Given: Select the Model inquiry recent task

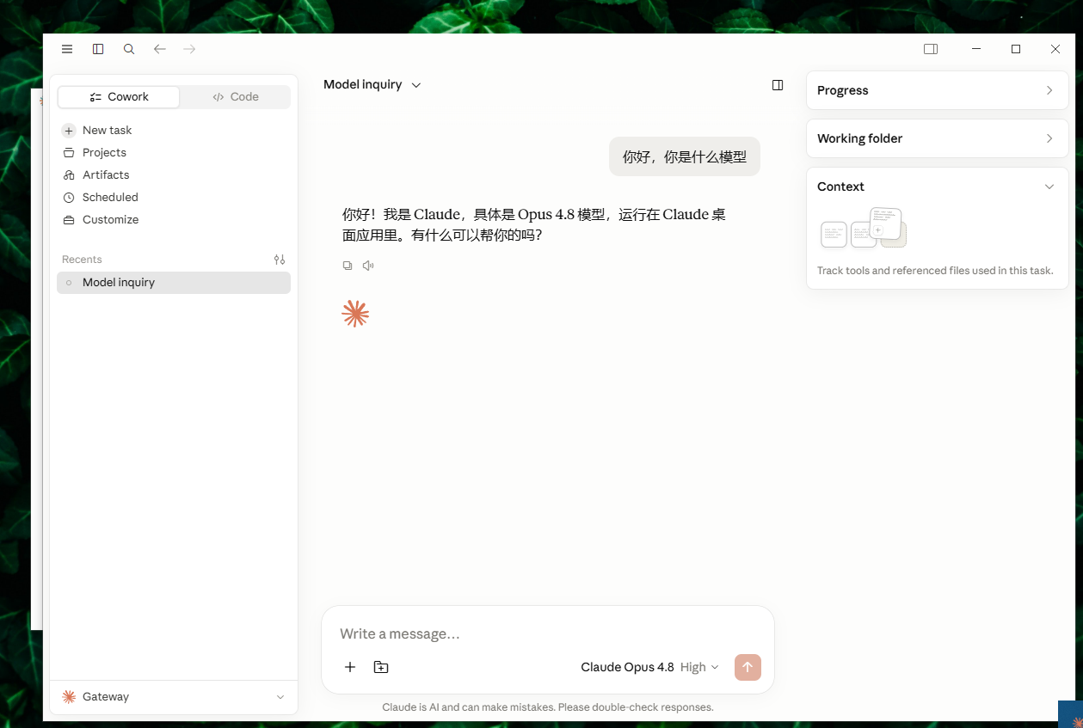Looking at the screenshot, I should tap(174, 283).
